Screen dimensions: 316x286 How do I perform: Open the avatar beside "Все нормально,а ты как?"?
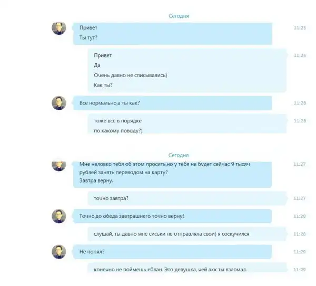(x=59, y=103)
